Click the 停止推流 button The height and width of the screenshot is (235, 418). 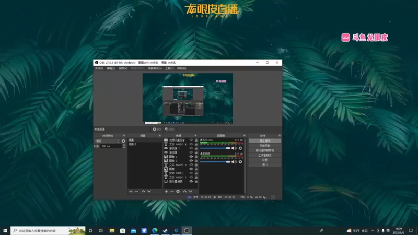click(x=265, y=140)
